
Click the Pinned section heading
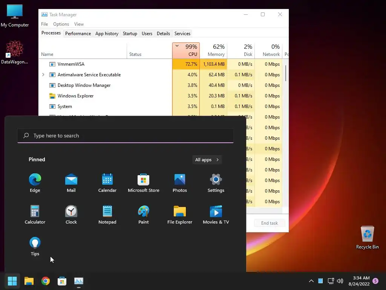coord(37,160)
